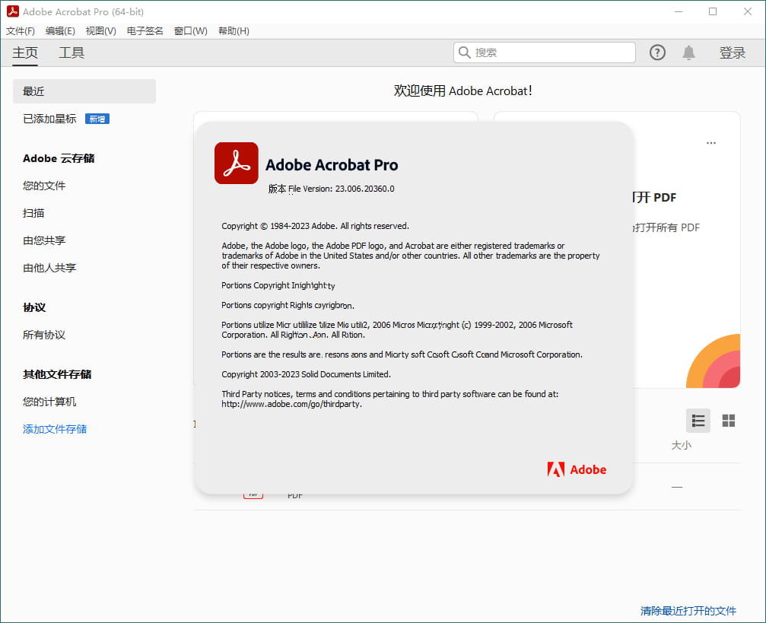Switch to grid thumbnail view icon
This screenshot has width=766, height=623.
(728, 421)
